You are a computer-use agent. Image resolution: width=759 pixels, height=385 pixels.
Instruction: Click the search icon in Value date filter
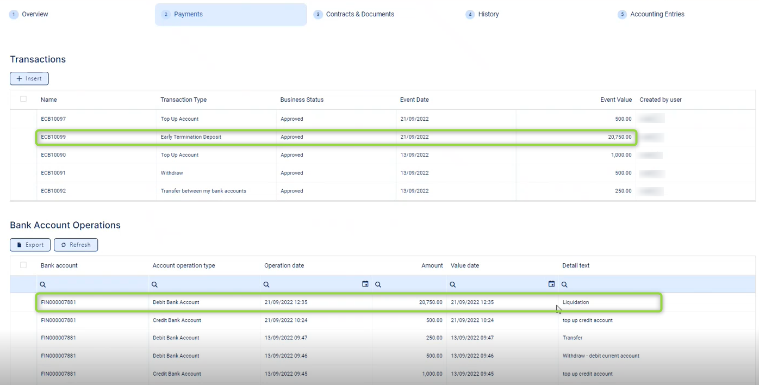[x=452, y=284]
